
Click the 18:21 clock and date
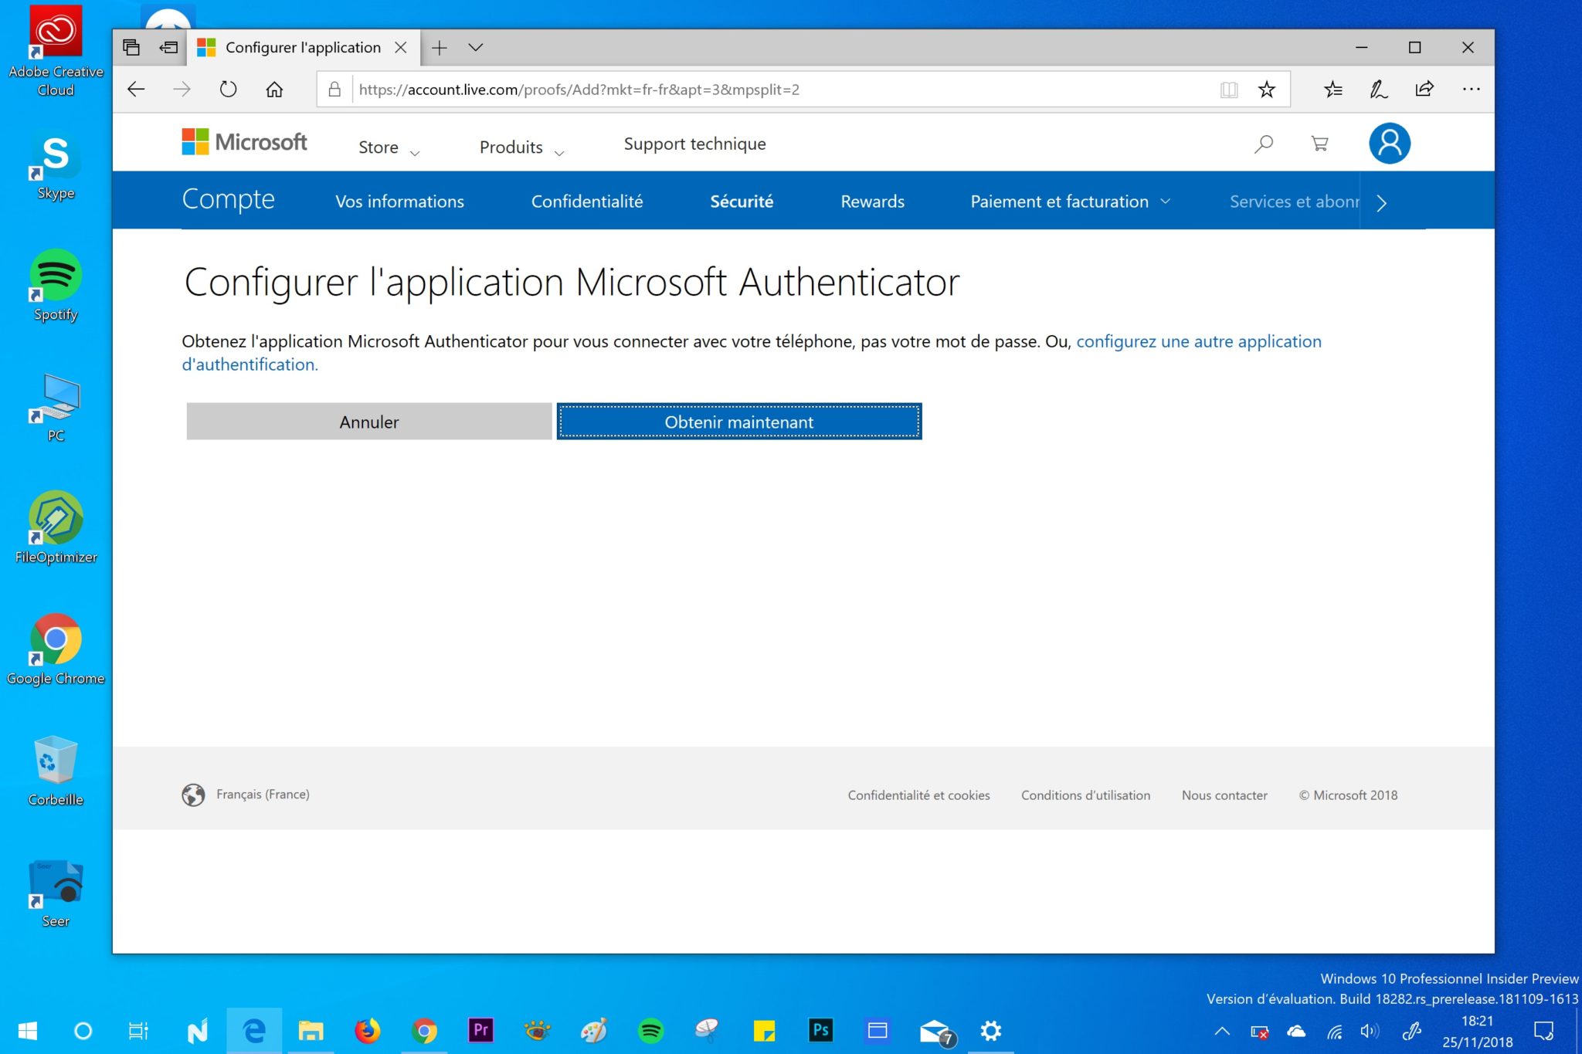pos(1477,1032)
